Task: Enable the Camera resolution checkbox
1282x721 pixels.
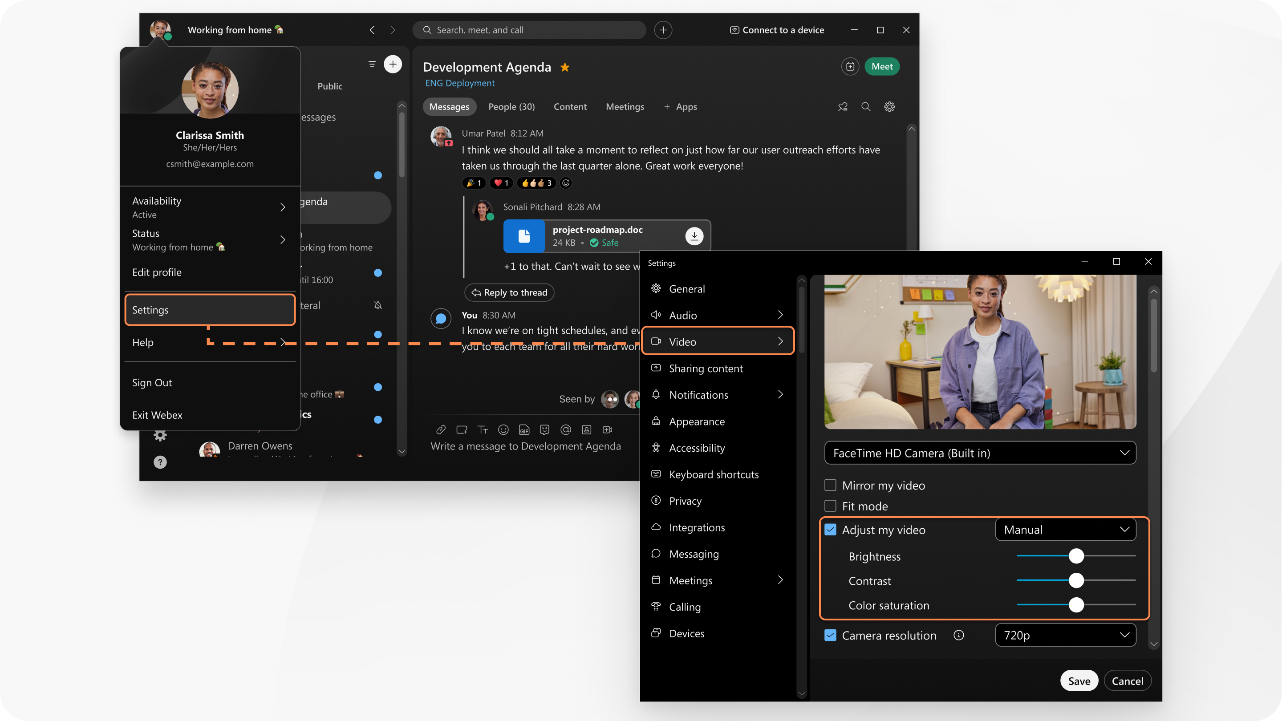Action: [829, 634]
